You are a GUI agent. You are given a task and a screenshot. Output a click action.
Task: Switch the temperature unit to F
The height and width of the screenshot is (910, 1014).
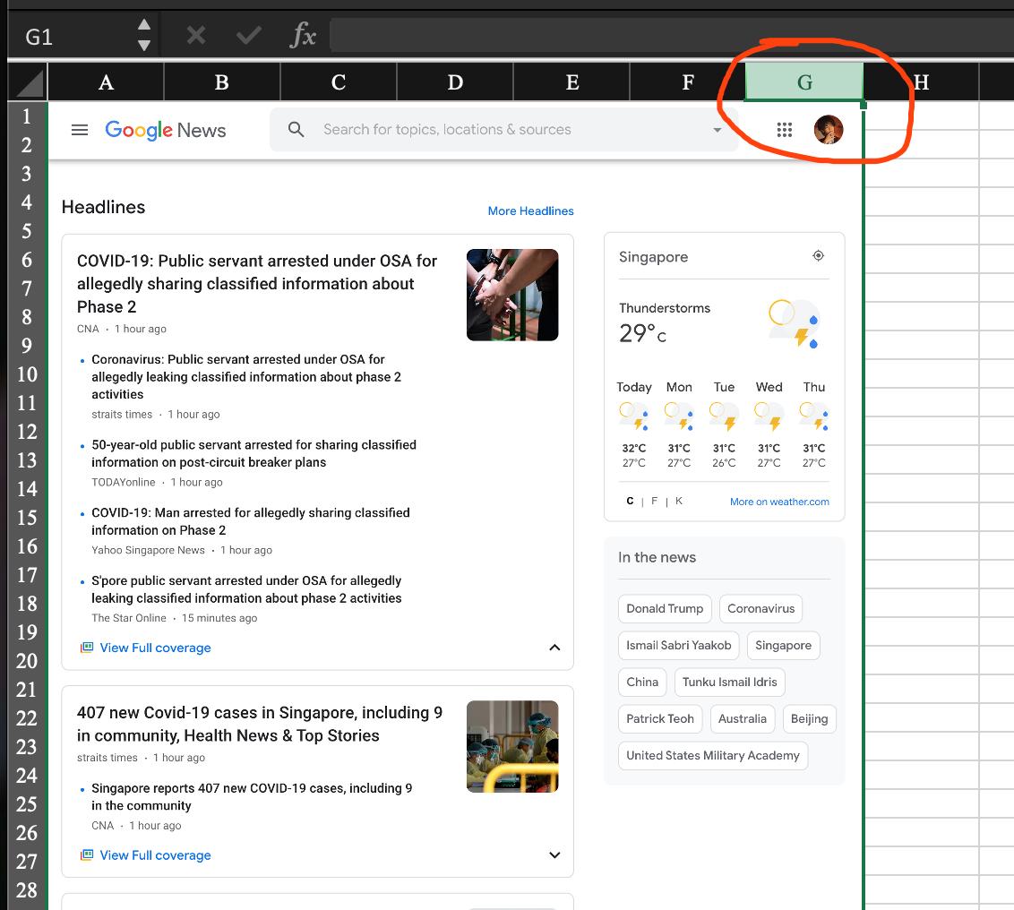point(654,502)
